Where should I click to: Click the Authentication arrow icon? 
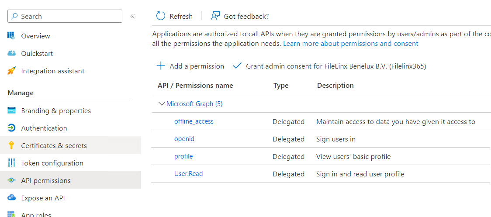pos(11,128)
